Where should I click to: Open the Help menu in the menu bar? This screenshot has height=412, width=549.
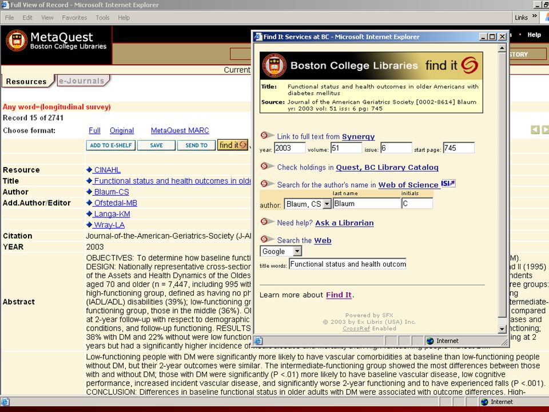click(124, 18)
